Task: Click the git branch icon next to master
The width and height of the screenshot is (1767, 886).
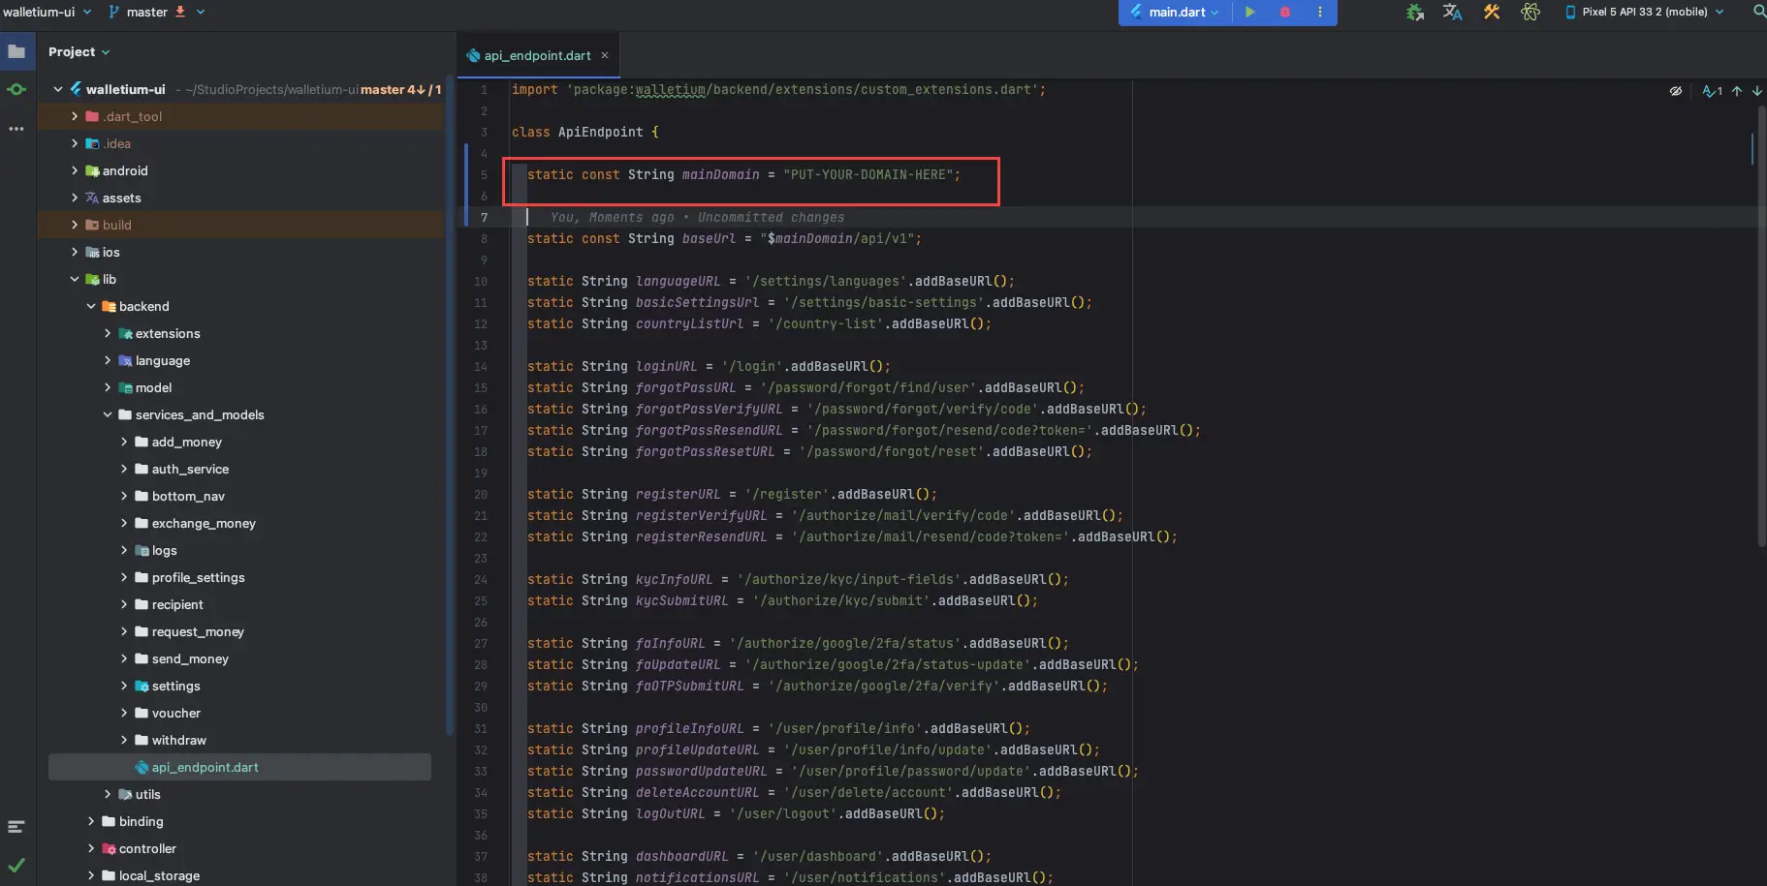Action: coord(114,12)
